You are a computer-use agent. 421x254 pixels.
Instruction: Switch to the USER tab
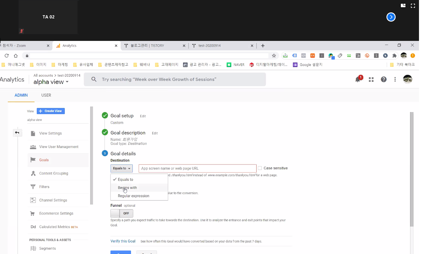click(x=46, y=95)
